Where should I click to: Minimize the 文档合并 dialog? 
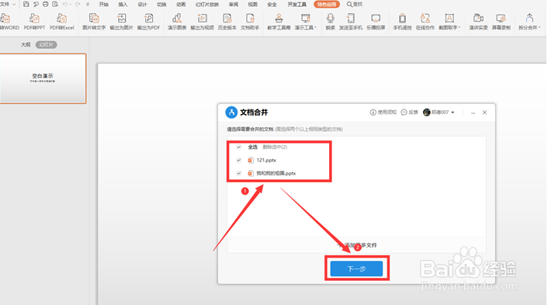[473, 113]
